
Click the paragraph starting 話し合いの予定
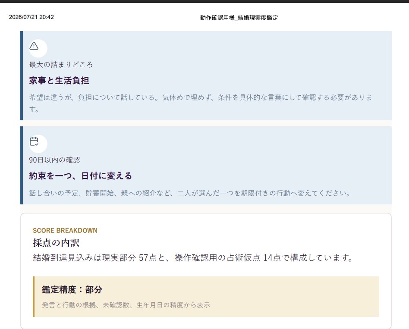(x=190, y=193)
